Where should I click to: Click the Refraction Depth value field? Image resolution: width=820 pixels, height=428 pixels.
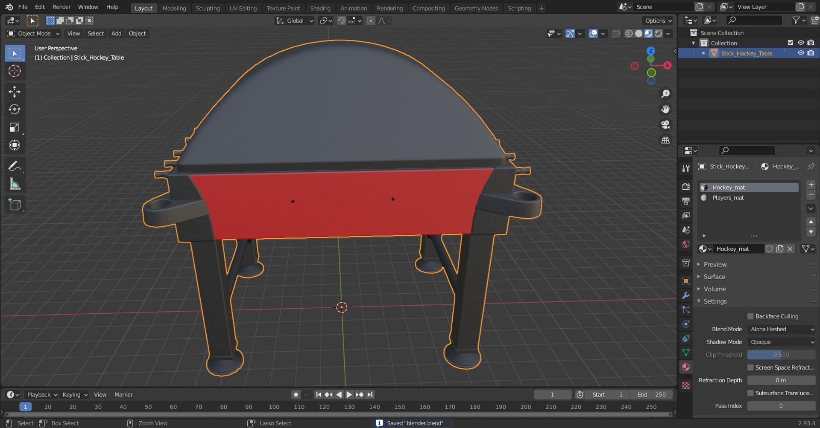(782, 380)
